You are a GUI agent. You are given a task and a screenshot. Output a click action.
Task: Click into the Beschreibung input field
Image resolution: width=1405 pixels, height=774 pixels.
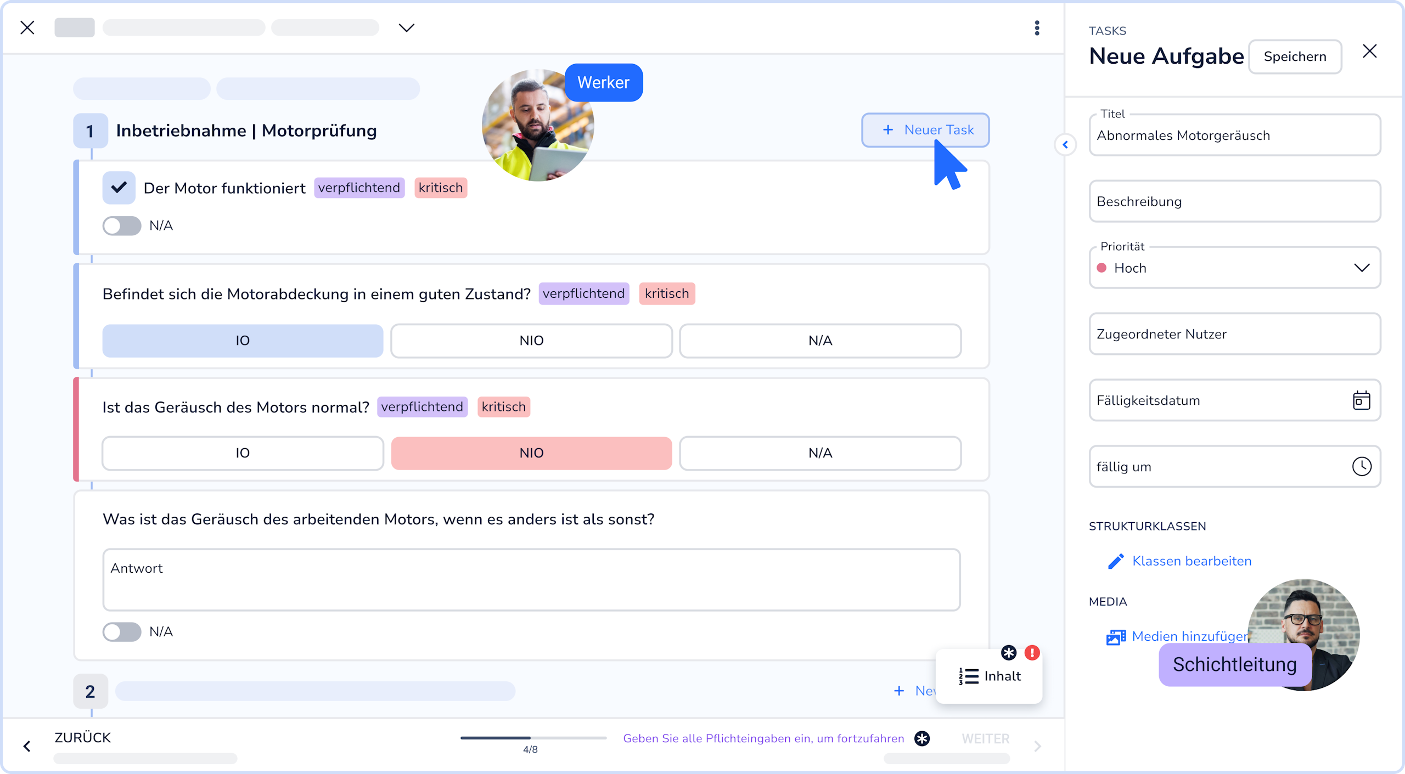pos(1234,201)
